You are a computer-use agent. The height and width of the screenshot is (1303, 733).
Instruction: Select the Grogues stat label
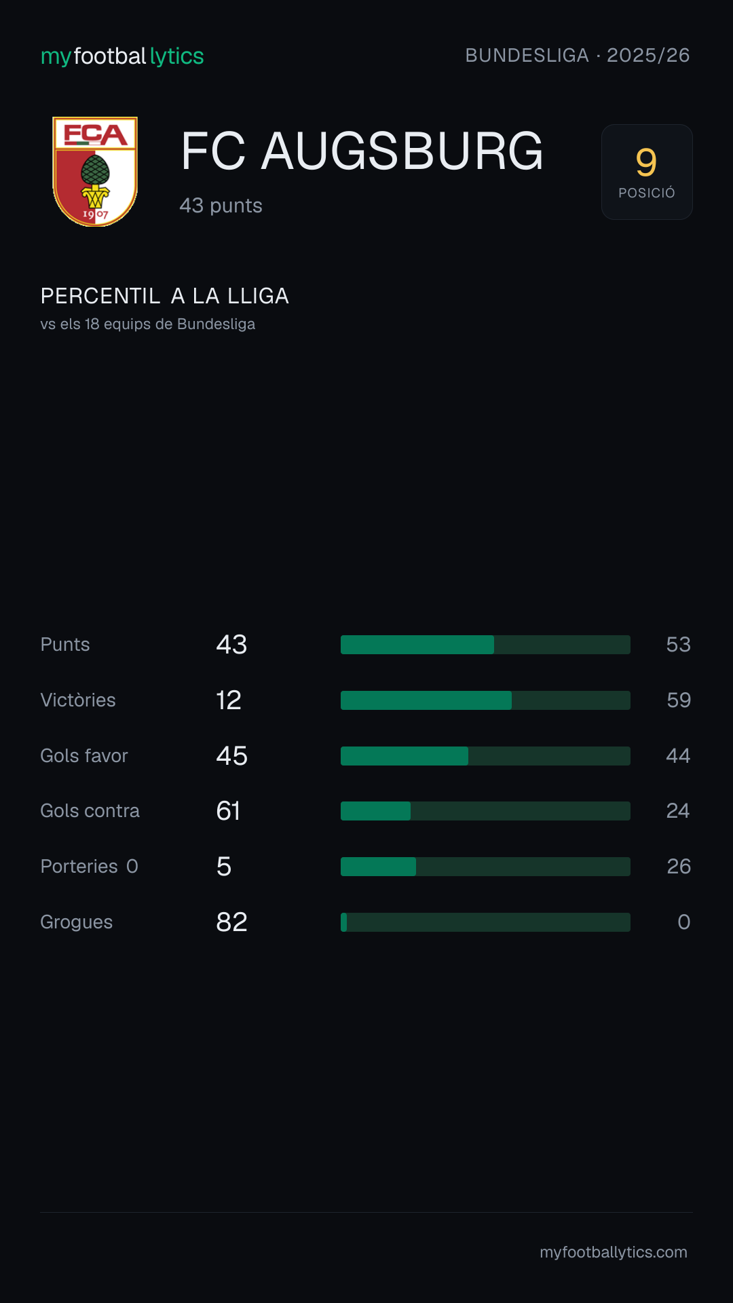pyautogui.click(x=77, y=922)
